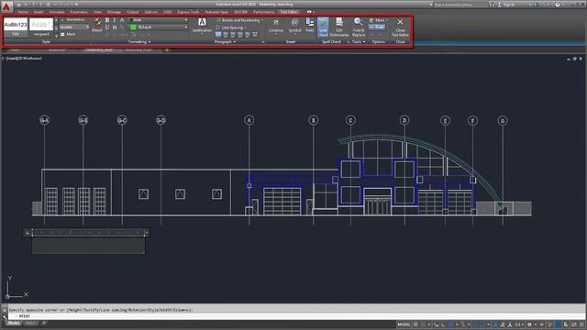Image resolution: width=587 pixels, height=330 pixels.
Task: Select the AaBb123 Title text style
Action: tap(16, 27)
